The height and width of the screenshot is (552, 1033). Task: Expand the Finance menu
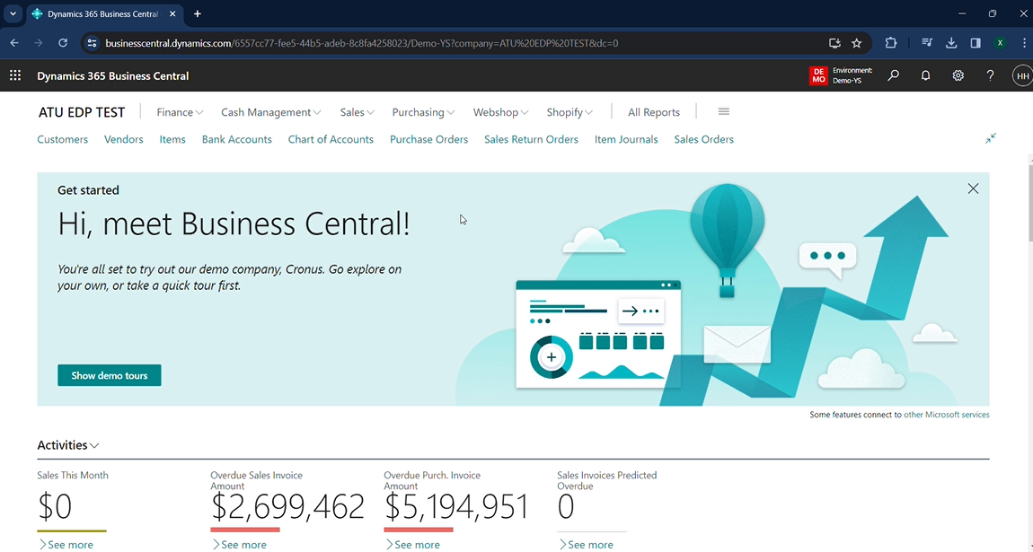(x=180, y=112)
